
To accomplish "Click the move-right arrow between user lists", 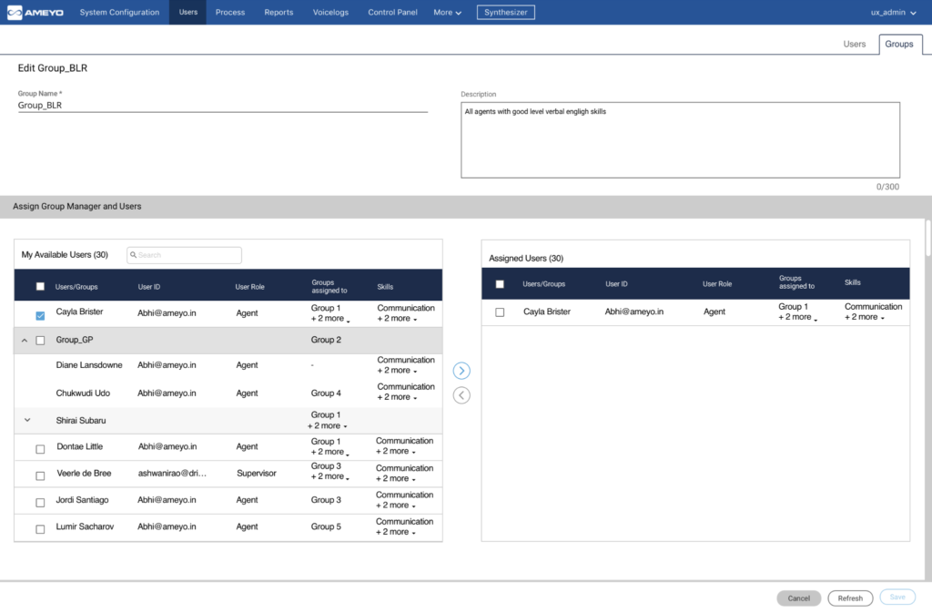I will click(x=461, y=371).
